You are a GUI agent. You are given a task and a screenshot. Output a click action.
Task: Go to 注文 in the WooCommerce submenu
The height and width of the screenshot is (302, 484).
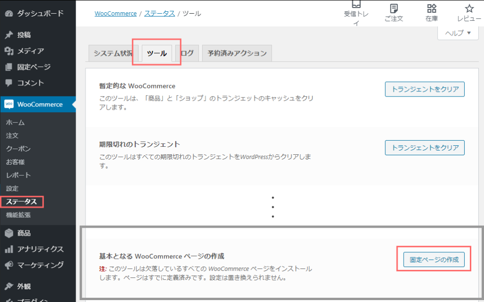(12, 136)
